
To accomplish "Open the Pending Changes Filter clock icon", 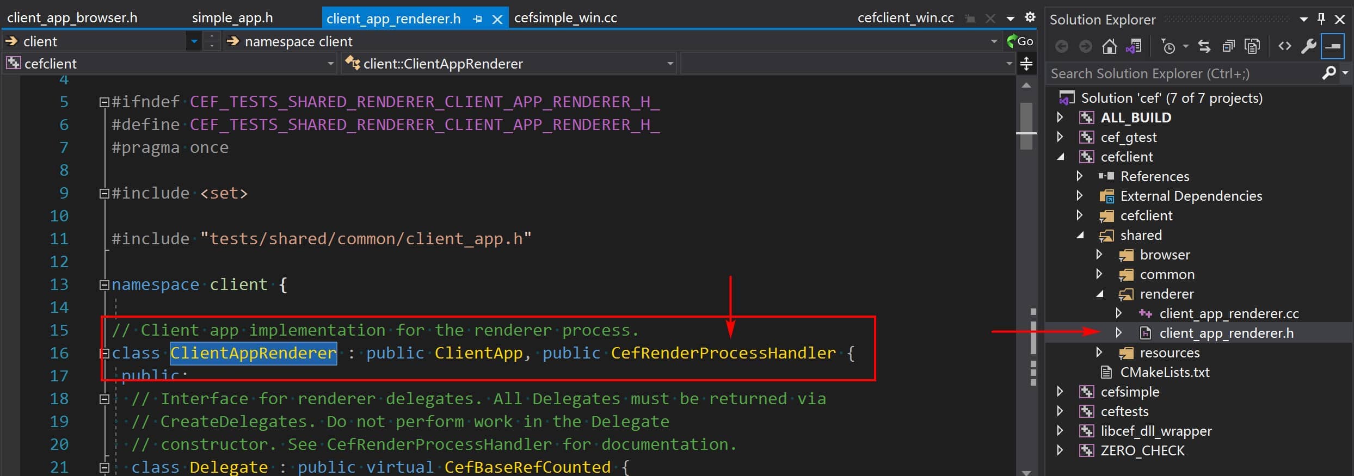I will 1168,47.
